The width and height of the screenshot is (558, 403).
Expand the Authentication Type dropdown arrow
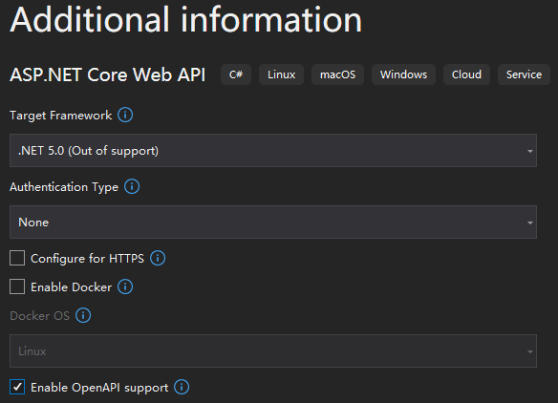[530, 223]
